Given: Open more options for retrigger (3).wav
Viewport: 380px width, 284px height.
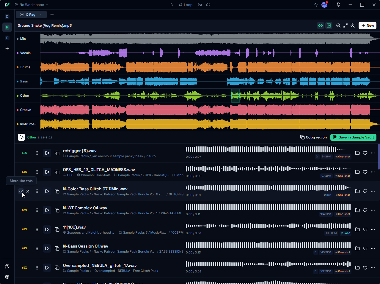Looking at the screenshot, I should click(373, 153).
